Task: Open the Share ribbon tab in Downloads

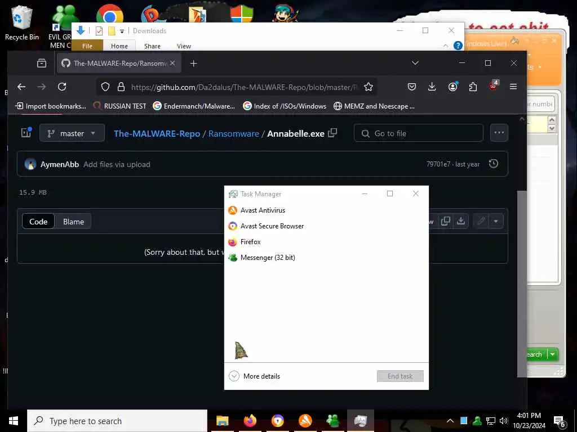Action: [152, 46]
